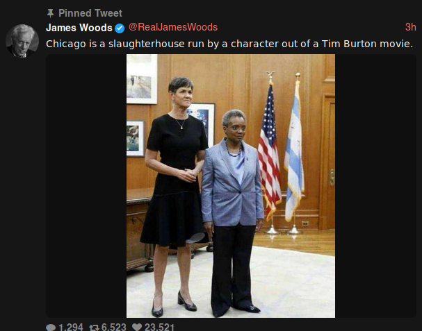Viewport: 422px width, 331px height.
Task: Retweet using the arrows icon
Action: click(94, 328)
